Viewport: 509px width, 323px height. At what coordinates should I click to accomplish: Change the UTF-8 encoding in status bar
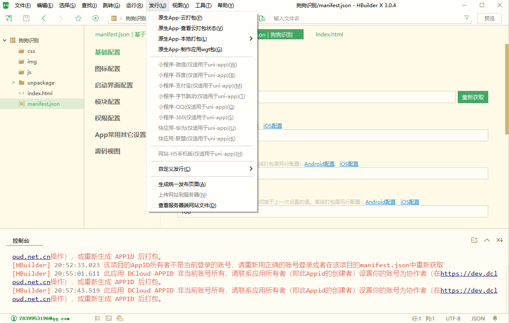pos(453,318)
